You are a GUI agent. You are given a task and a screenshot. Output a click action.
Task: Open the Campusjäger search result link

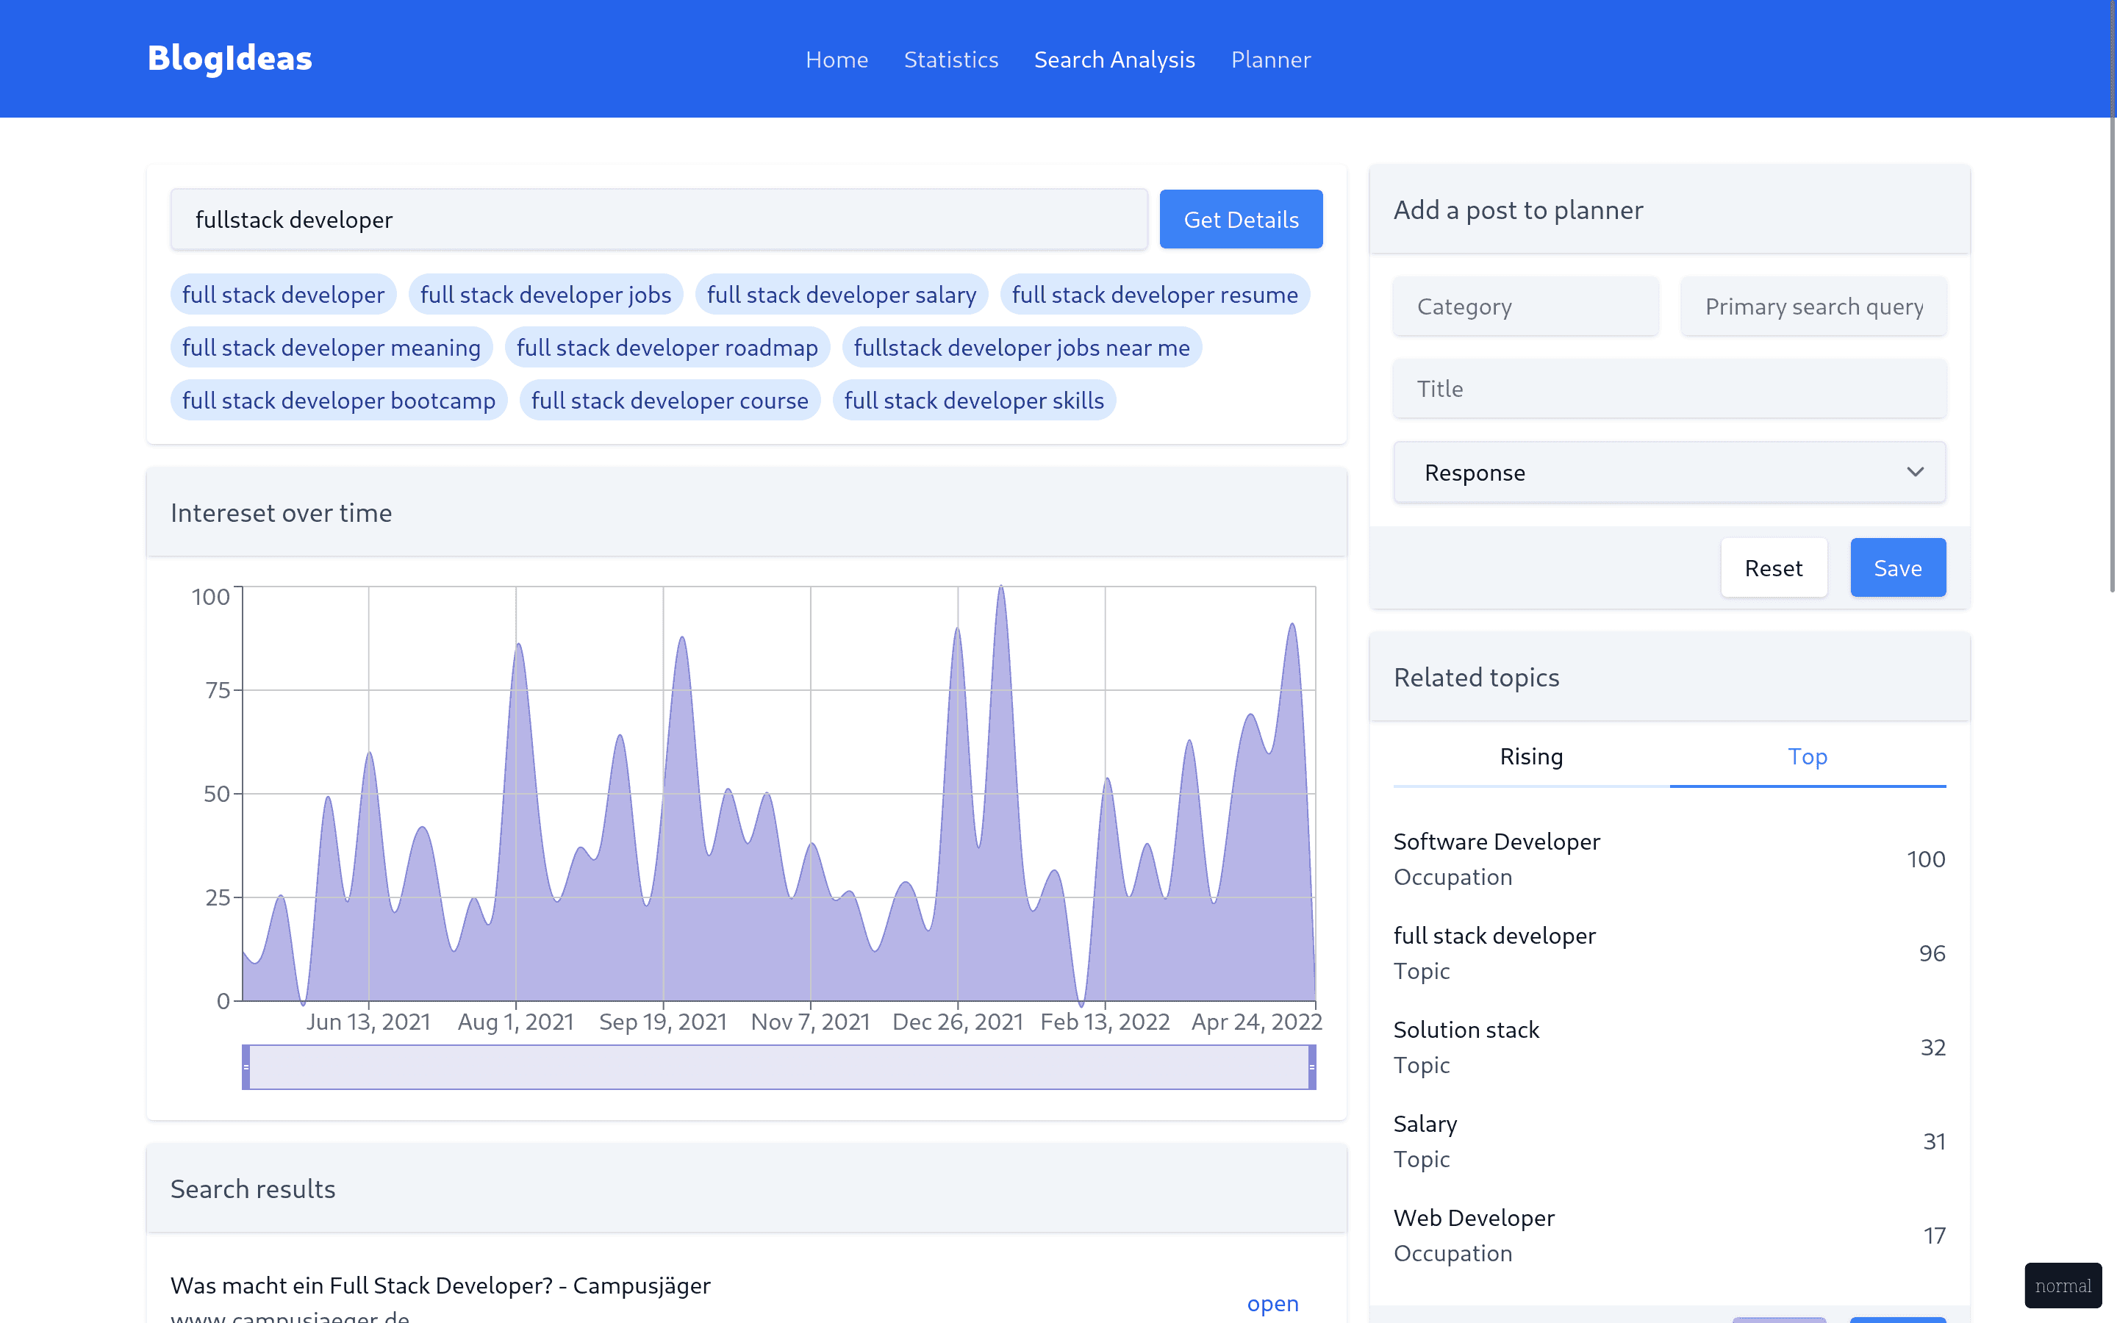coord(1272,1304)
